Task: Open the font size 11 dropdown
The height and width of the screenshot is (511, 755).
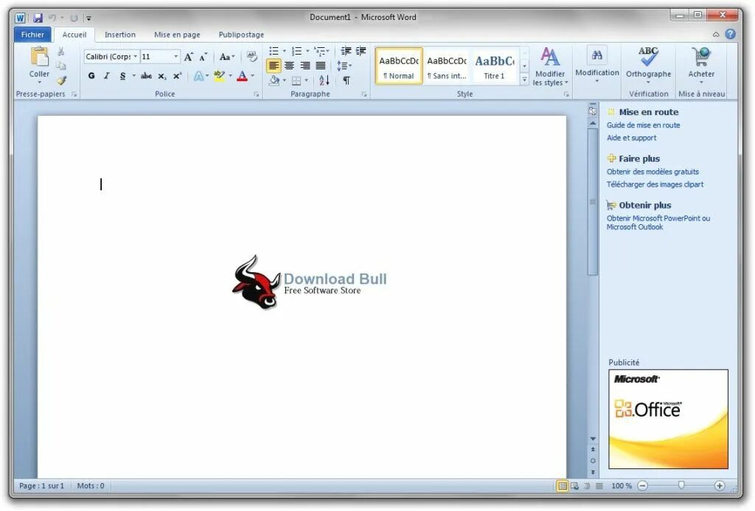Action: click(175, 57)
